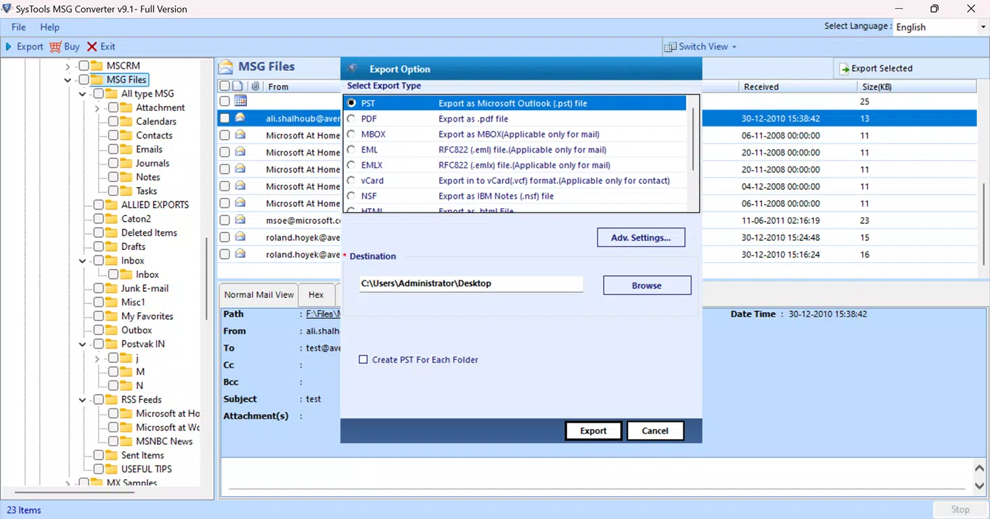Click the Export Selected button
The image size is (990, 519).
click(x=876, y=68)
